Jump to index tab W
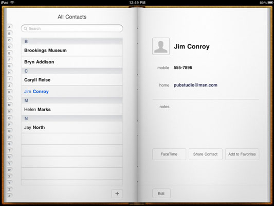The image size is (274, 206). [x=9, y=170]
